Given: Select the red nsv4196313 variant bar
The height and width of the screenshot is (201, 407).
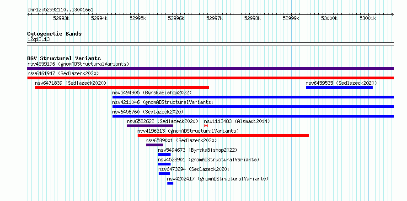Looking at the screenshot, I should tap(223, 135).
